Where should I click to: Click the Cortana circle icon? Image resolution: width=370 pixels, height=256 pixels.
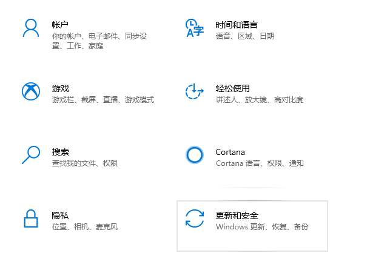point(195,155)
